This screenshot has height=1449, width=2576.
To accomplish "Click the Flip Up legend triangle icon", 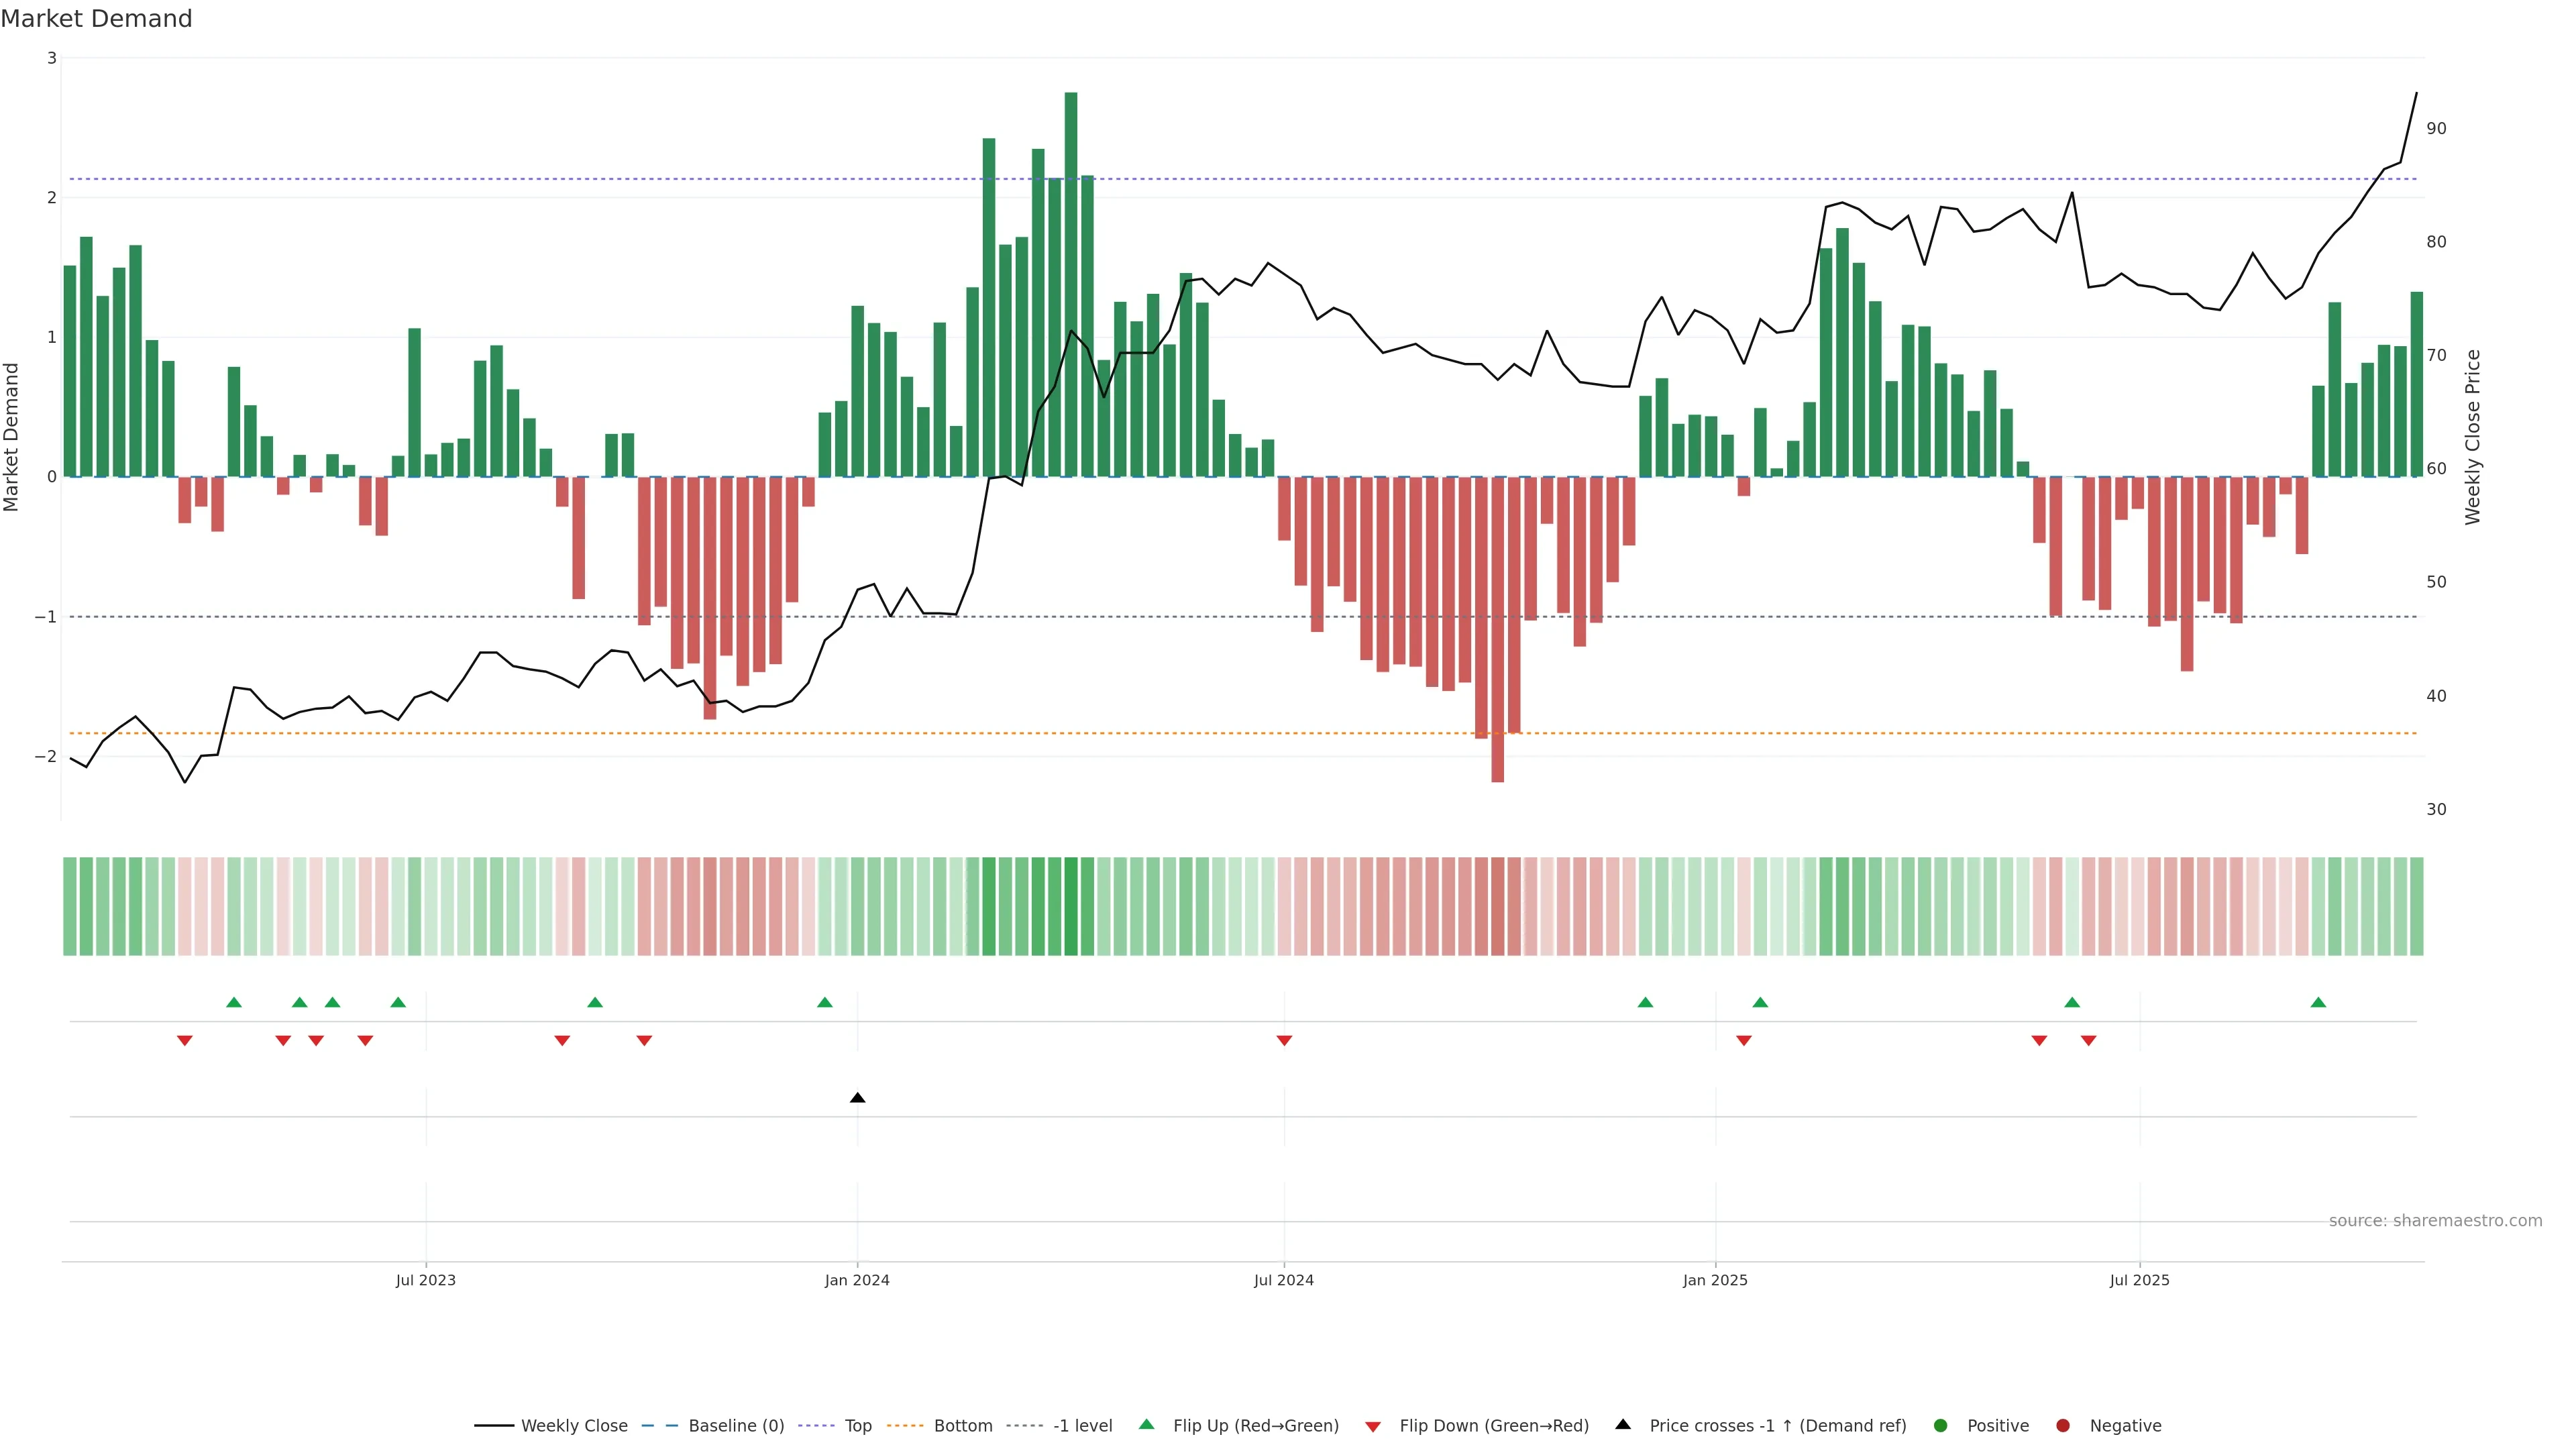I will (1146, 1424).
